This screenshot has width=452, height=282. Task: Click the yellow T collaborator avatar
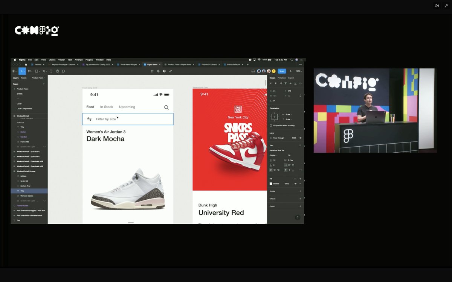pos(274,71)
